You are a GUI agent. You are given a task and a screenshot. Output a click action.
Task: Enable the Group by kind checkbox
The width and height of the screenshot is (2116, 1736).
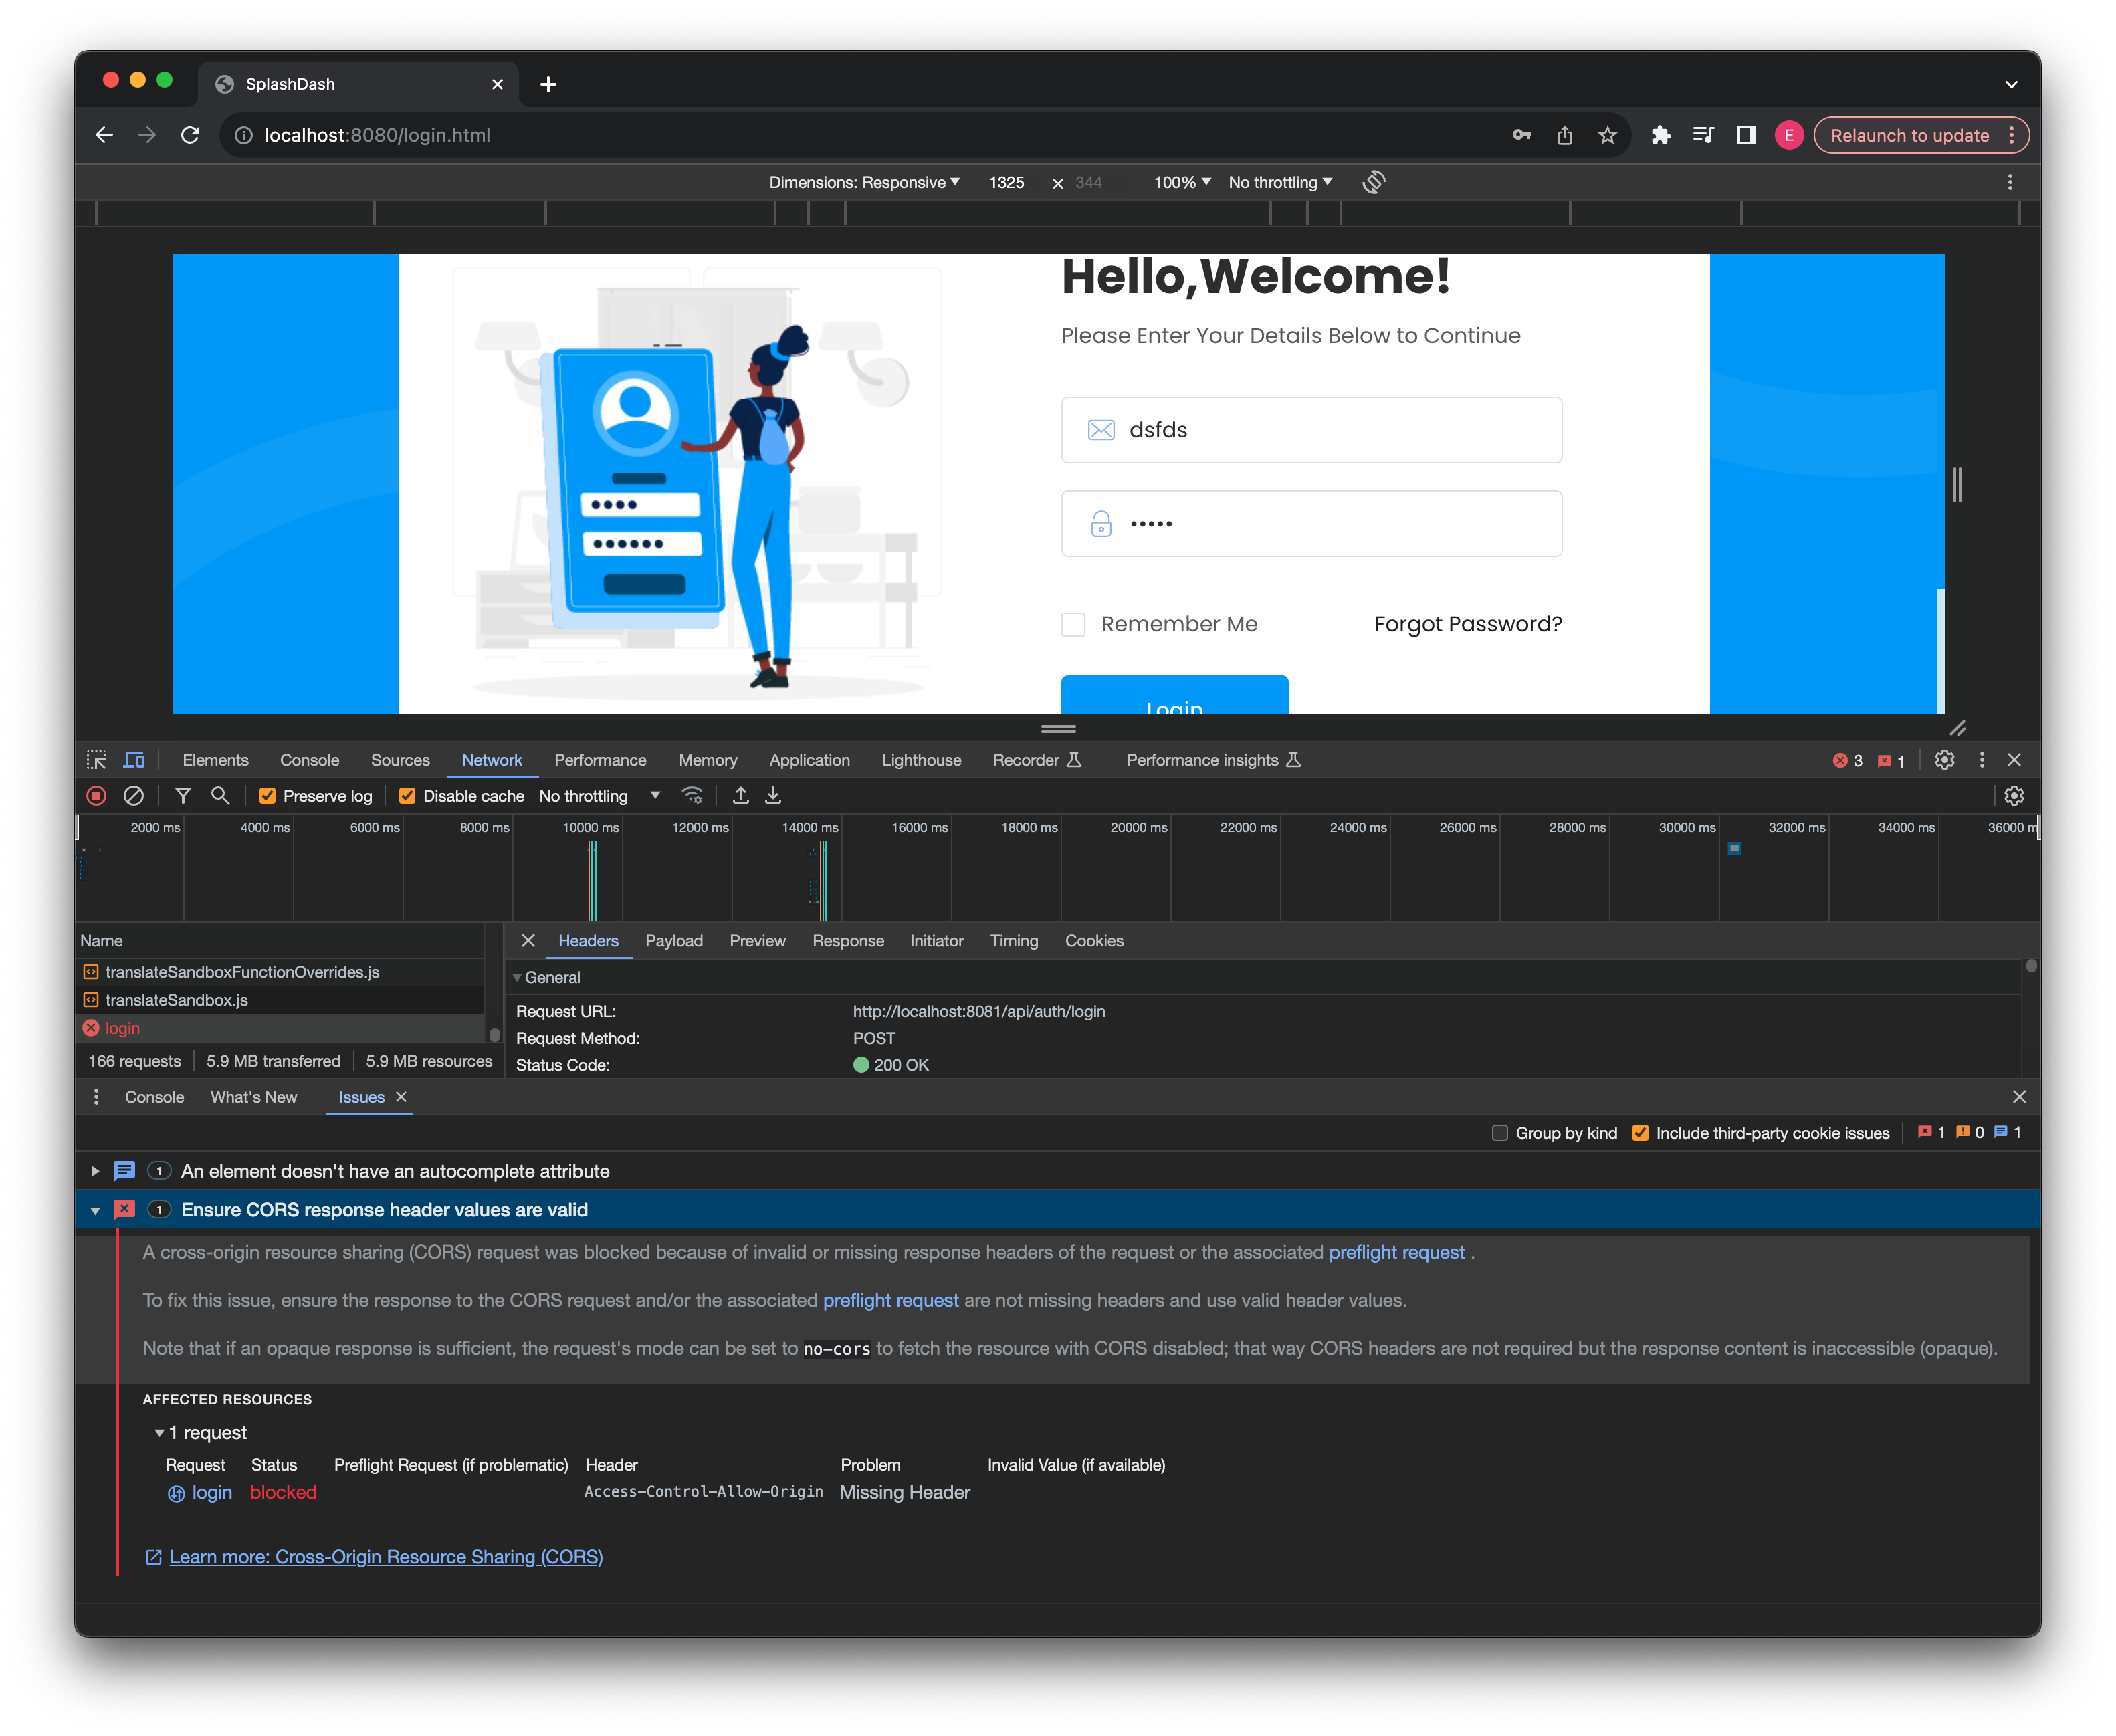[x=1499, y=1133]
